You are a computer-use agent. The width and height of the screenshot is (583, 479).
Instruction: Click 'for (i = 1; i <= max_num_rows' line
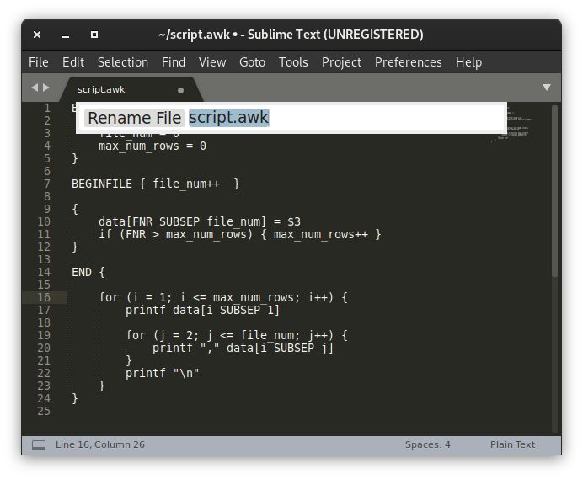coord(223,298)
